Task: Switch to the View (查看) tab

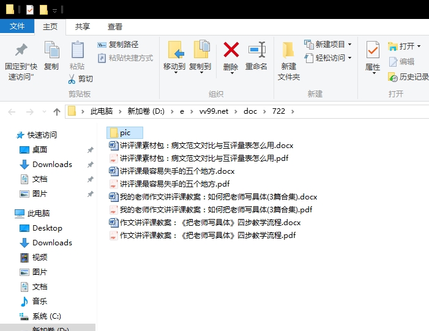Action: click(115, 26)
